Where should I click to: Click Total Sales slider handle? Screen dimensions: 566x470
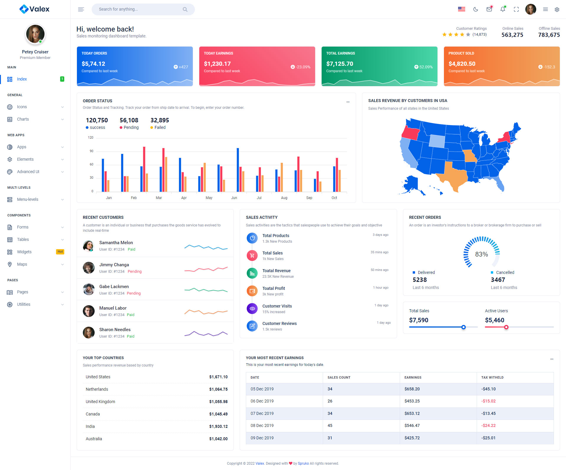coord(463,327)
